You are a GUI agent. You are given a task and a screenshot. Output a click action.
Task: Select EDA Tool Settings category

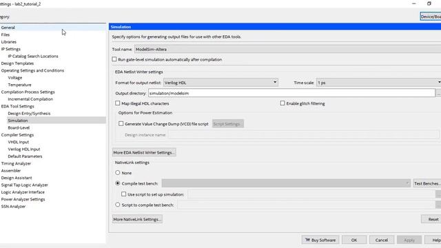click(x=17, y=106)
